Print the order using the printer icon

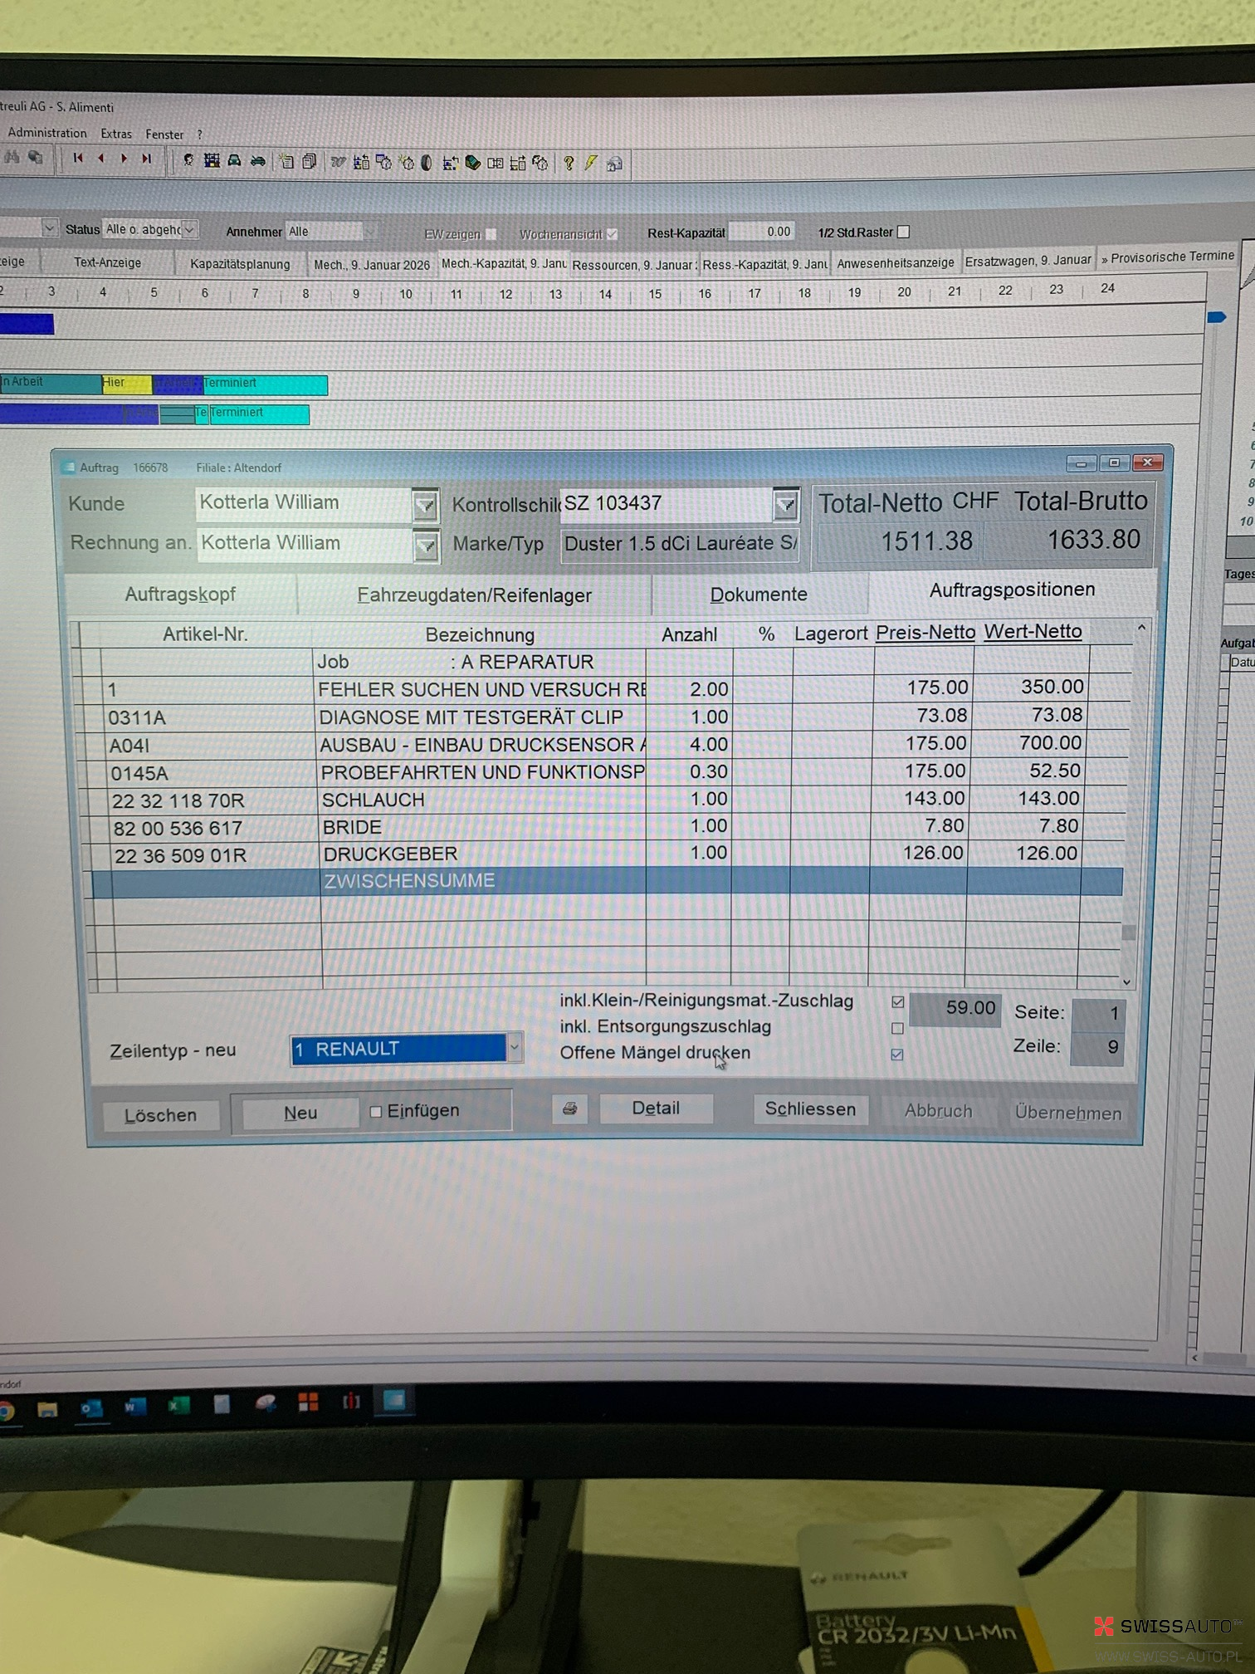(x=569, y=1109)
